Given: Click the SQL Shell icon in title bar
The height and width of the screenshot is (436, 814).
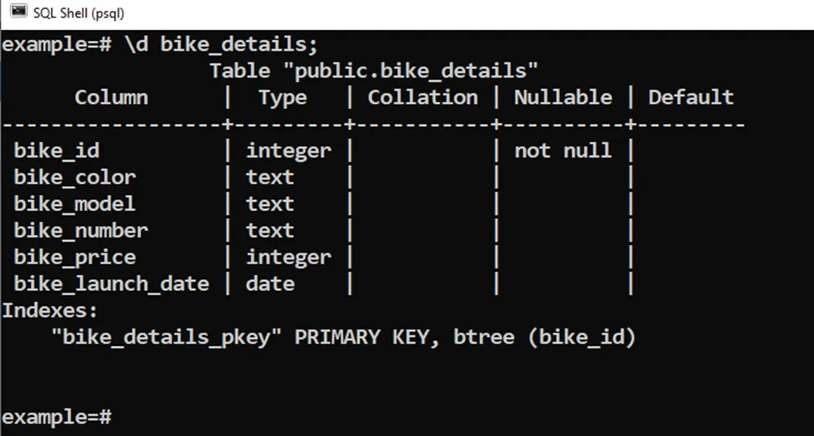Looking at the screenshot, I should [x=18, y=13].
